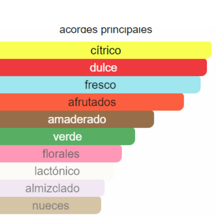217x217 pixels.
Task: Click the white 'amaderado' text
Action: point(77,119)
